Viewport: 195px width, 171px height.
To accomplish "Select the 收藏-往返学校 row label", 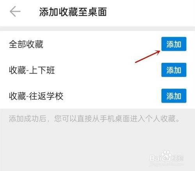I will point(36,96).
